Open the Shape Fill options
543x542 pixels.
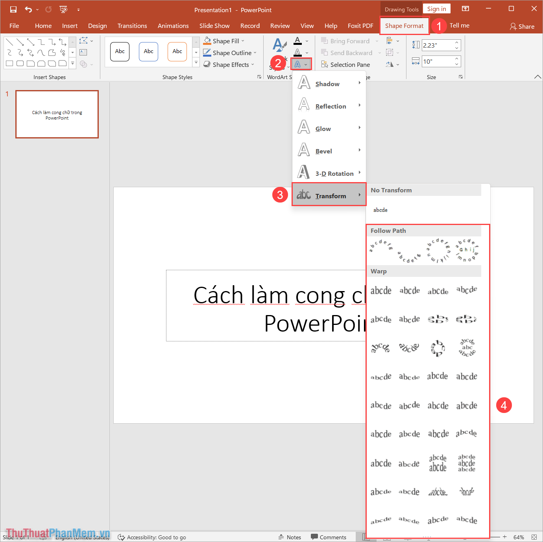tap(223, 41)
